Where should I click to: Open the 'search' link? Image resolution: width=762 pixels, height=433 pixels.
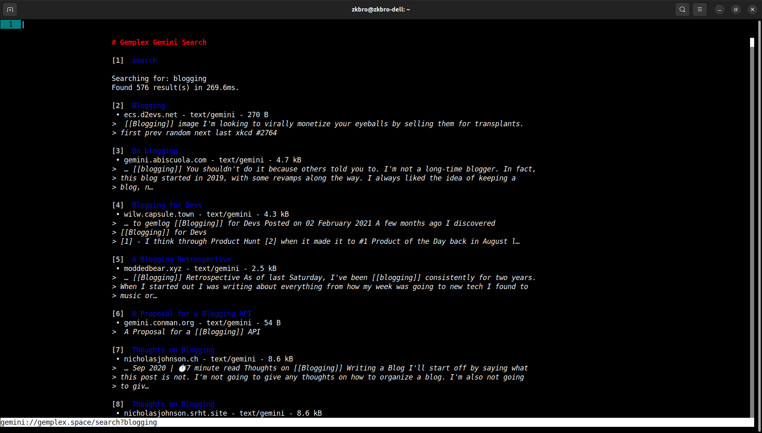(x=144, y=60)
